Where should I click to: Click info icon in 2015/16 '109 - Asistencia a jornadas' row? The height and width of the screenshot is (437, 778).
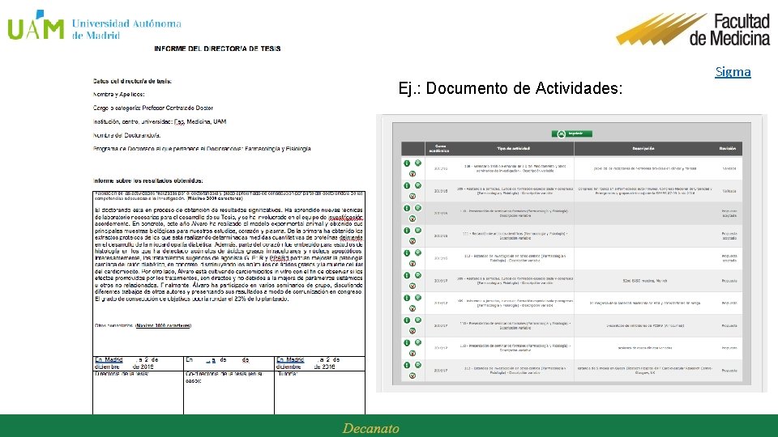tap(407, 185)
